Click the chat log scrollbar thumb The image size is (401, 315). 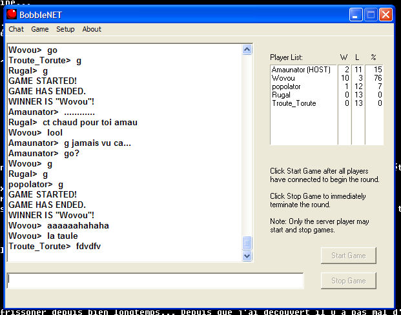(247, 243)
